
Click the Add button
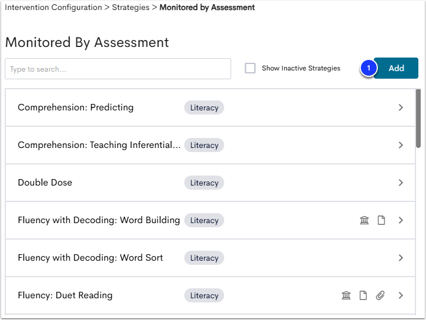pos(396,68)
